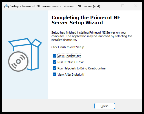Click the disabled maximize button
The height and width of the screenshot is (114, 144).
pyautogui.click(x=123, y=6)
